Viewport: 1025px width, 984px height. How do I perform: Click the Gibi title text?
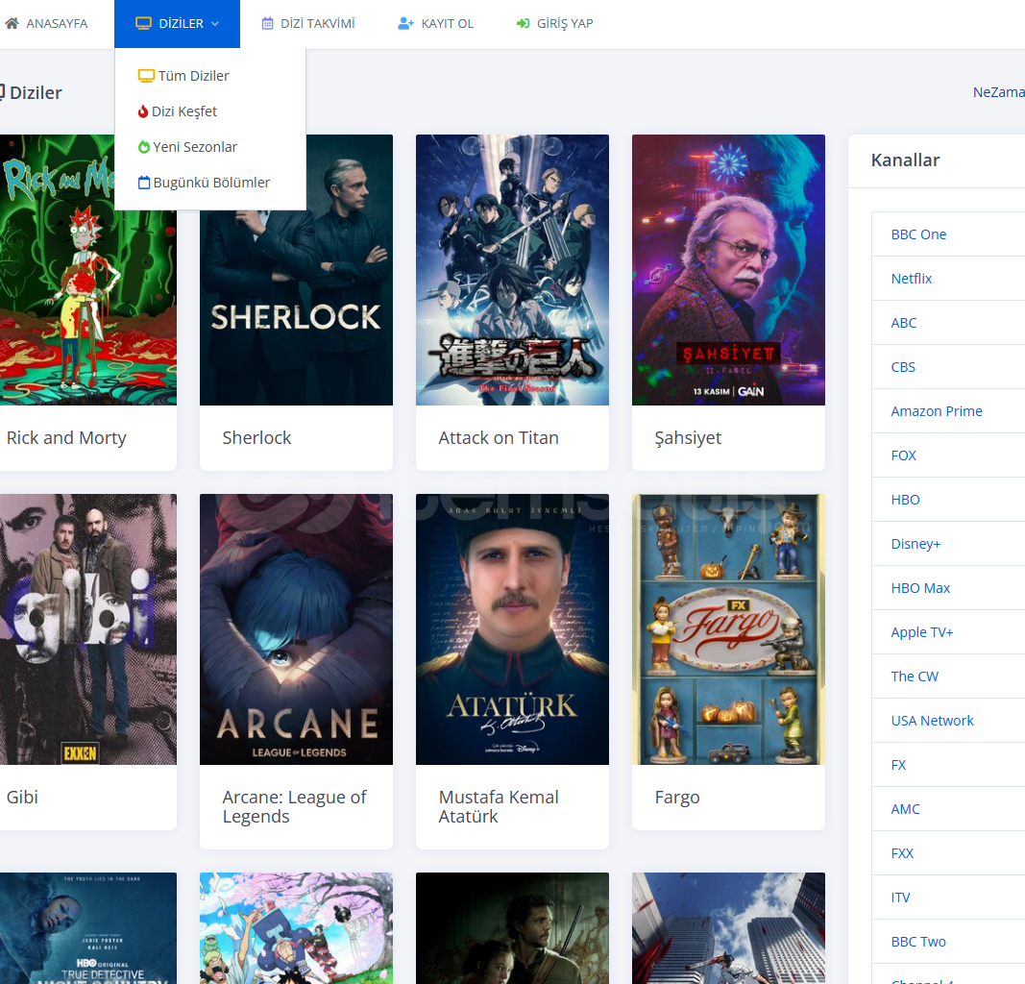(22, 798)
